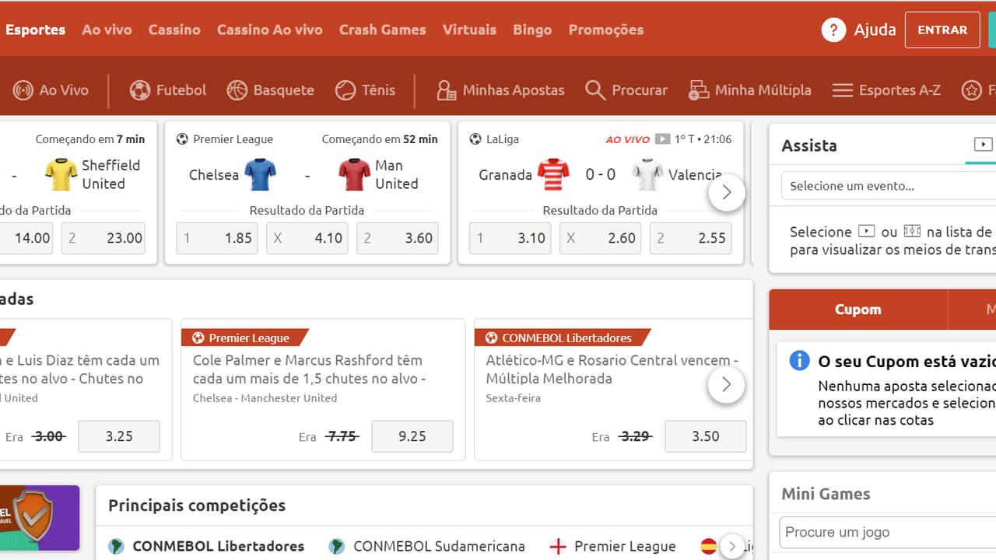
Task: Advance the match cards carousel arrow
Action: coord(727,193)
